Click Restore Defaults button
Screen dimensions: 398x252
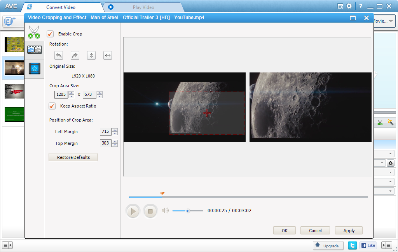point(73,157)
